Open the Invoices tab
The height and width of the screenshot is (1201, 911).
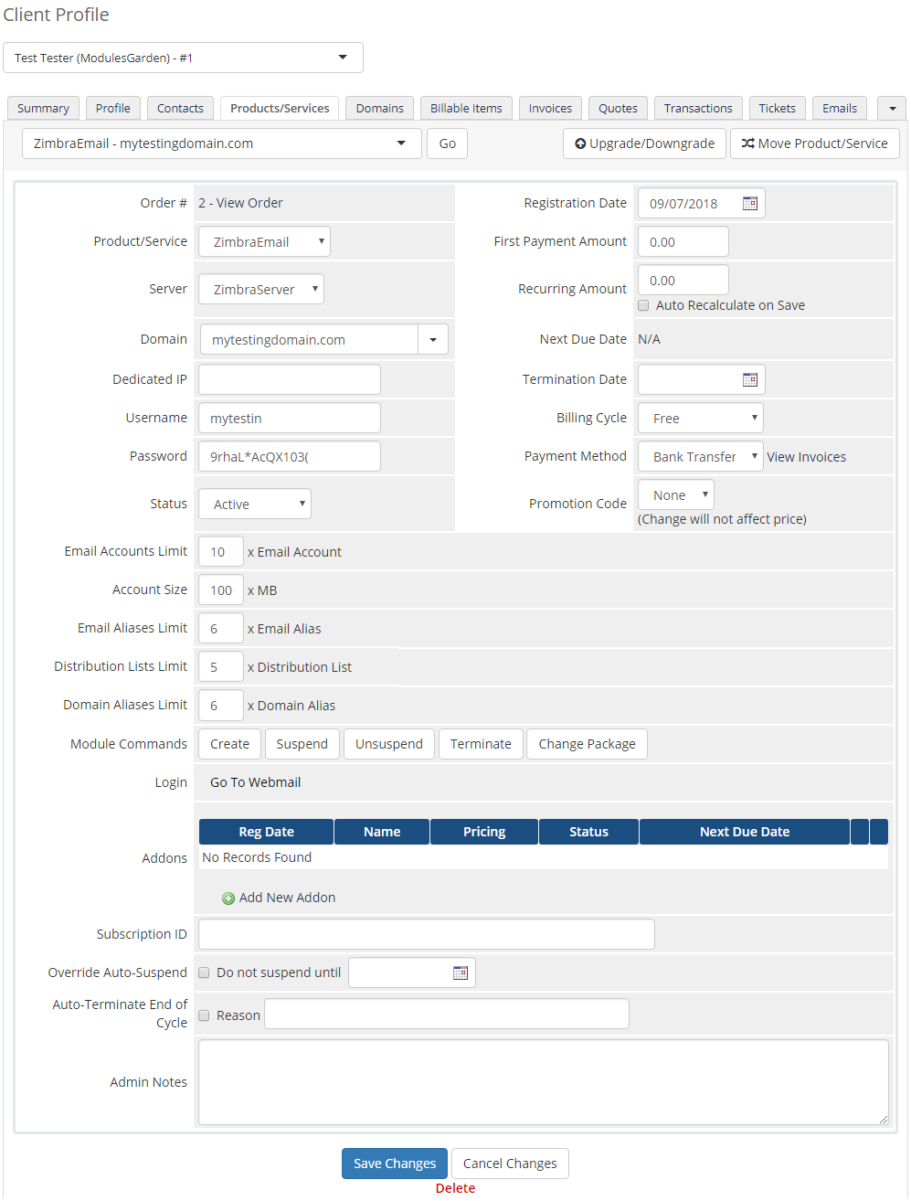pos(550,108)
